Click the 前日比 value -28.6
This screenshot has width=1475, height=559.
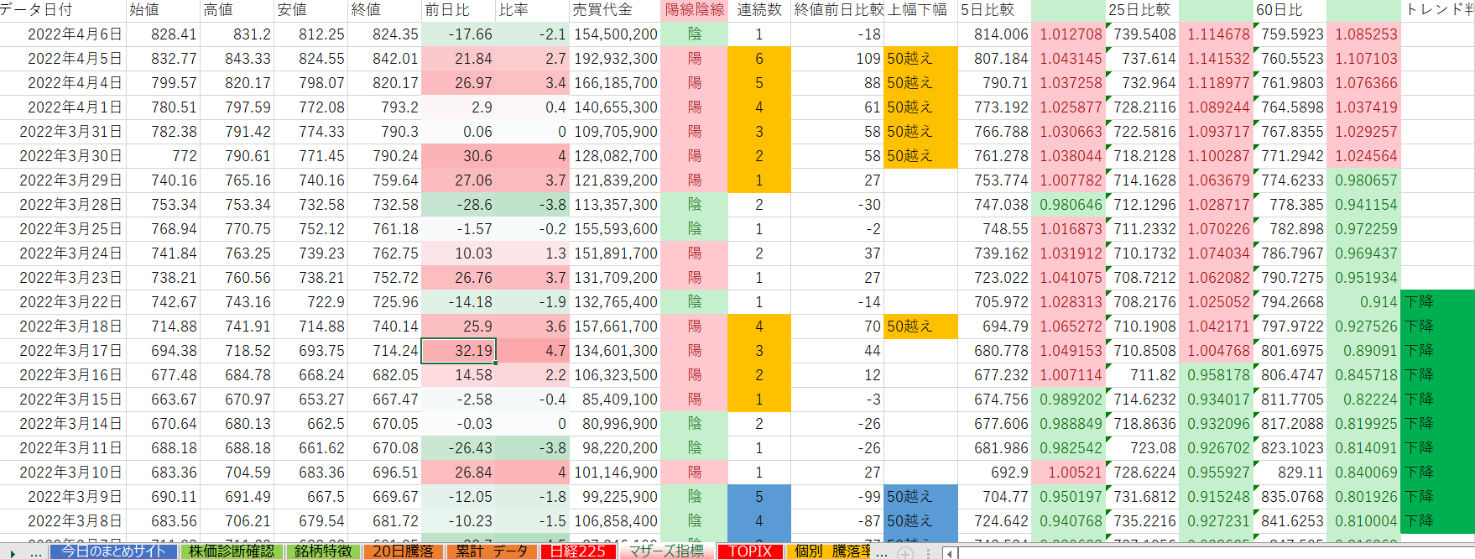458,205
